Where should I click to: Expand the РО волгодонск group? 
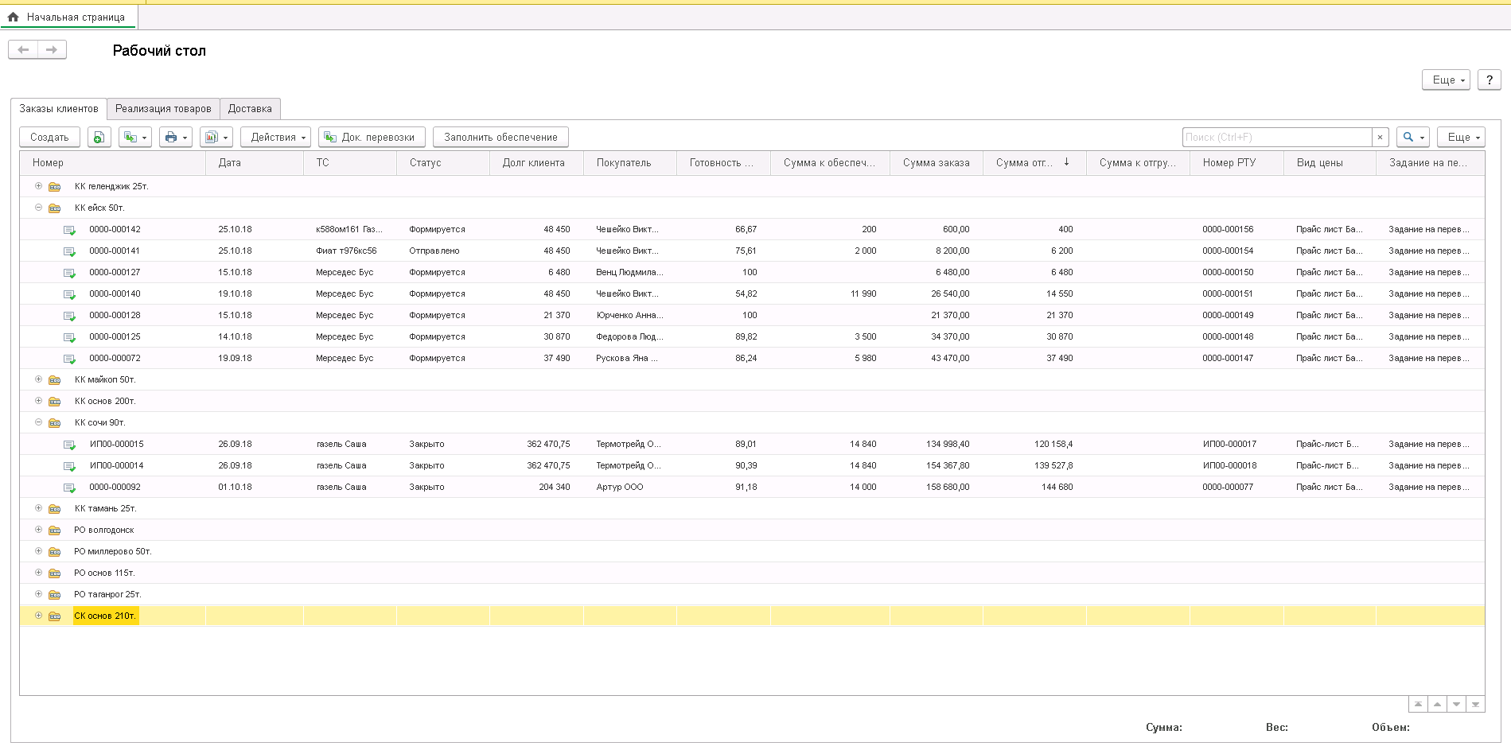tap(38, 530)
